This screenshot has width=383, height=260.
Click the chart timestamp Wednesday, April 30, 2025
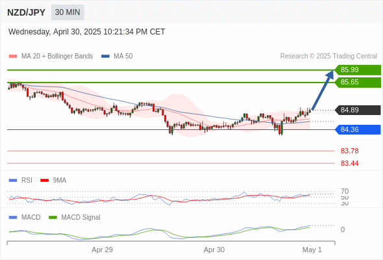87,32
